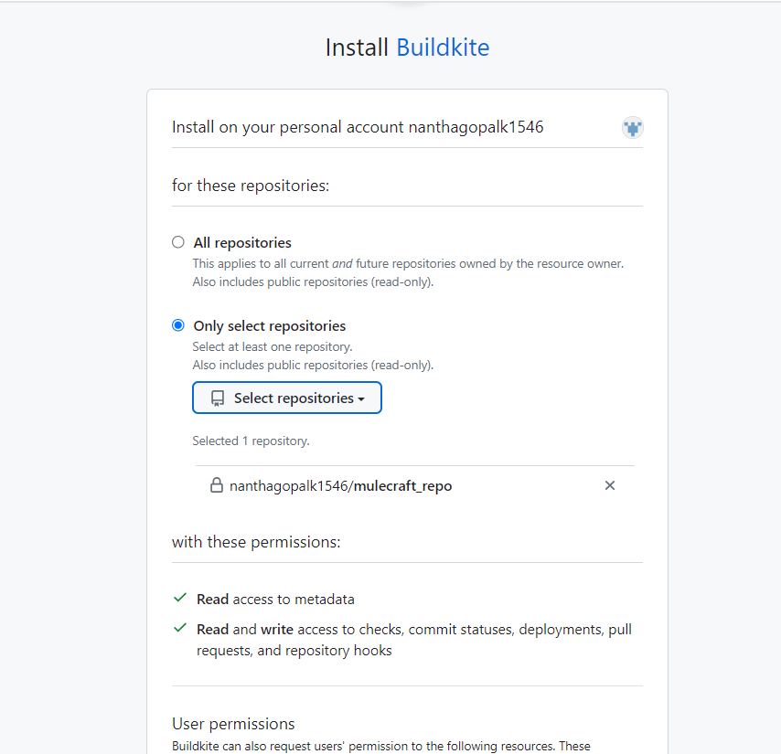Screen dimensions: 781x754
Task: Click the nanthagopalk1546/mulecraft_repo repository name
Action: pos(338,485)
